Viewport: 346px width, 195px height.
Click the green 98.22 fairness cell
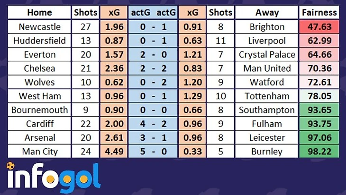point(319,152)
